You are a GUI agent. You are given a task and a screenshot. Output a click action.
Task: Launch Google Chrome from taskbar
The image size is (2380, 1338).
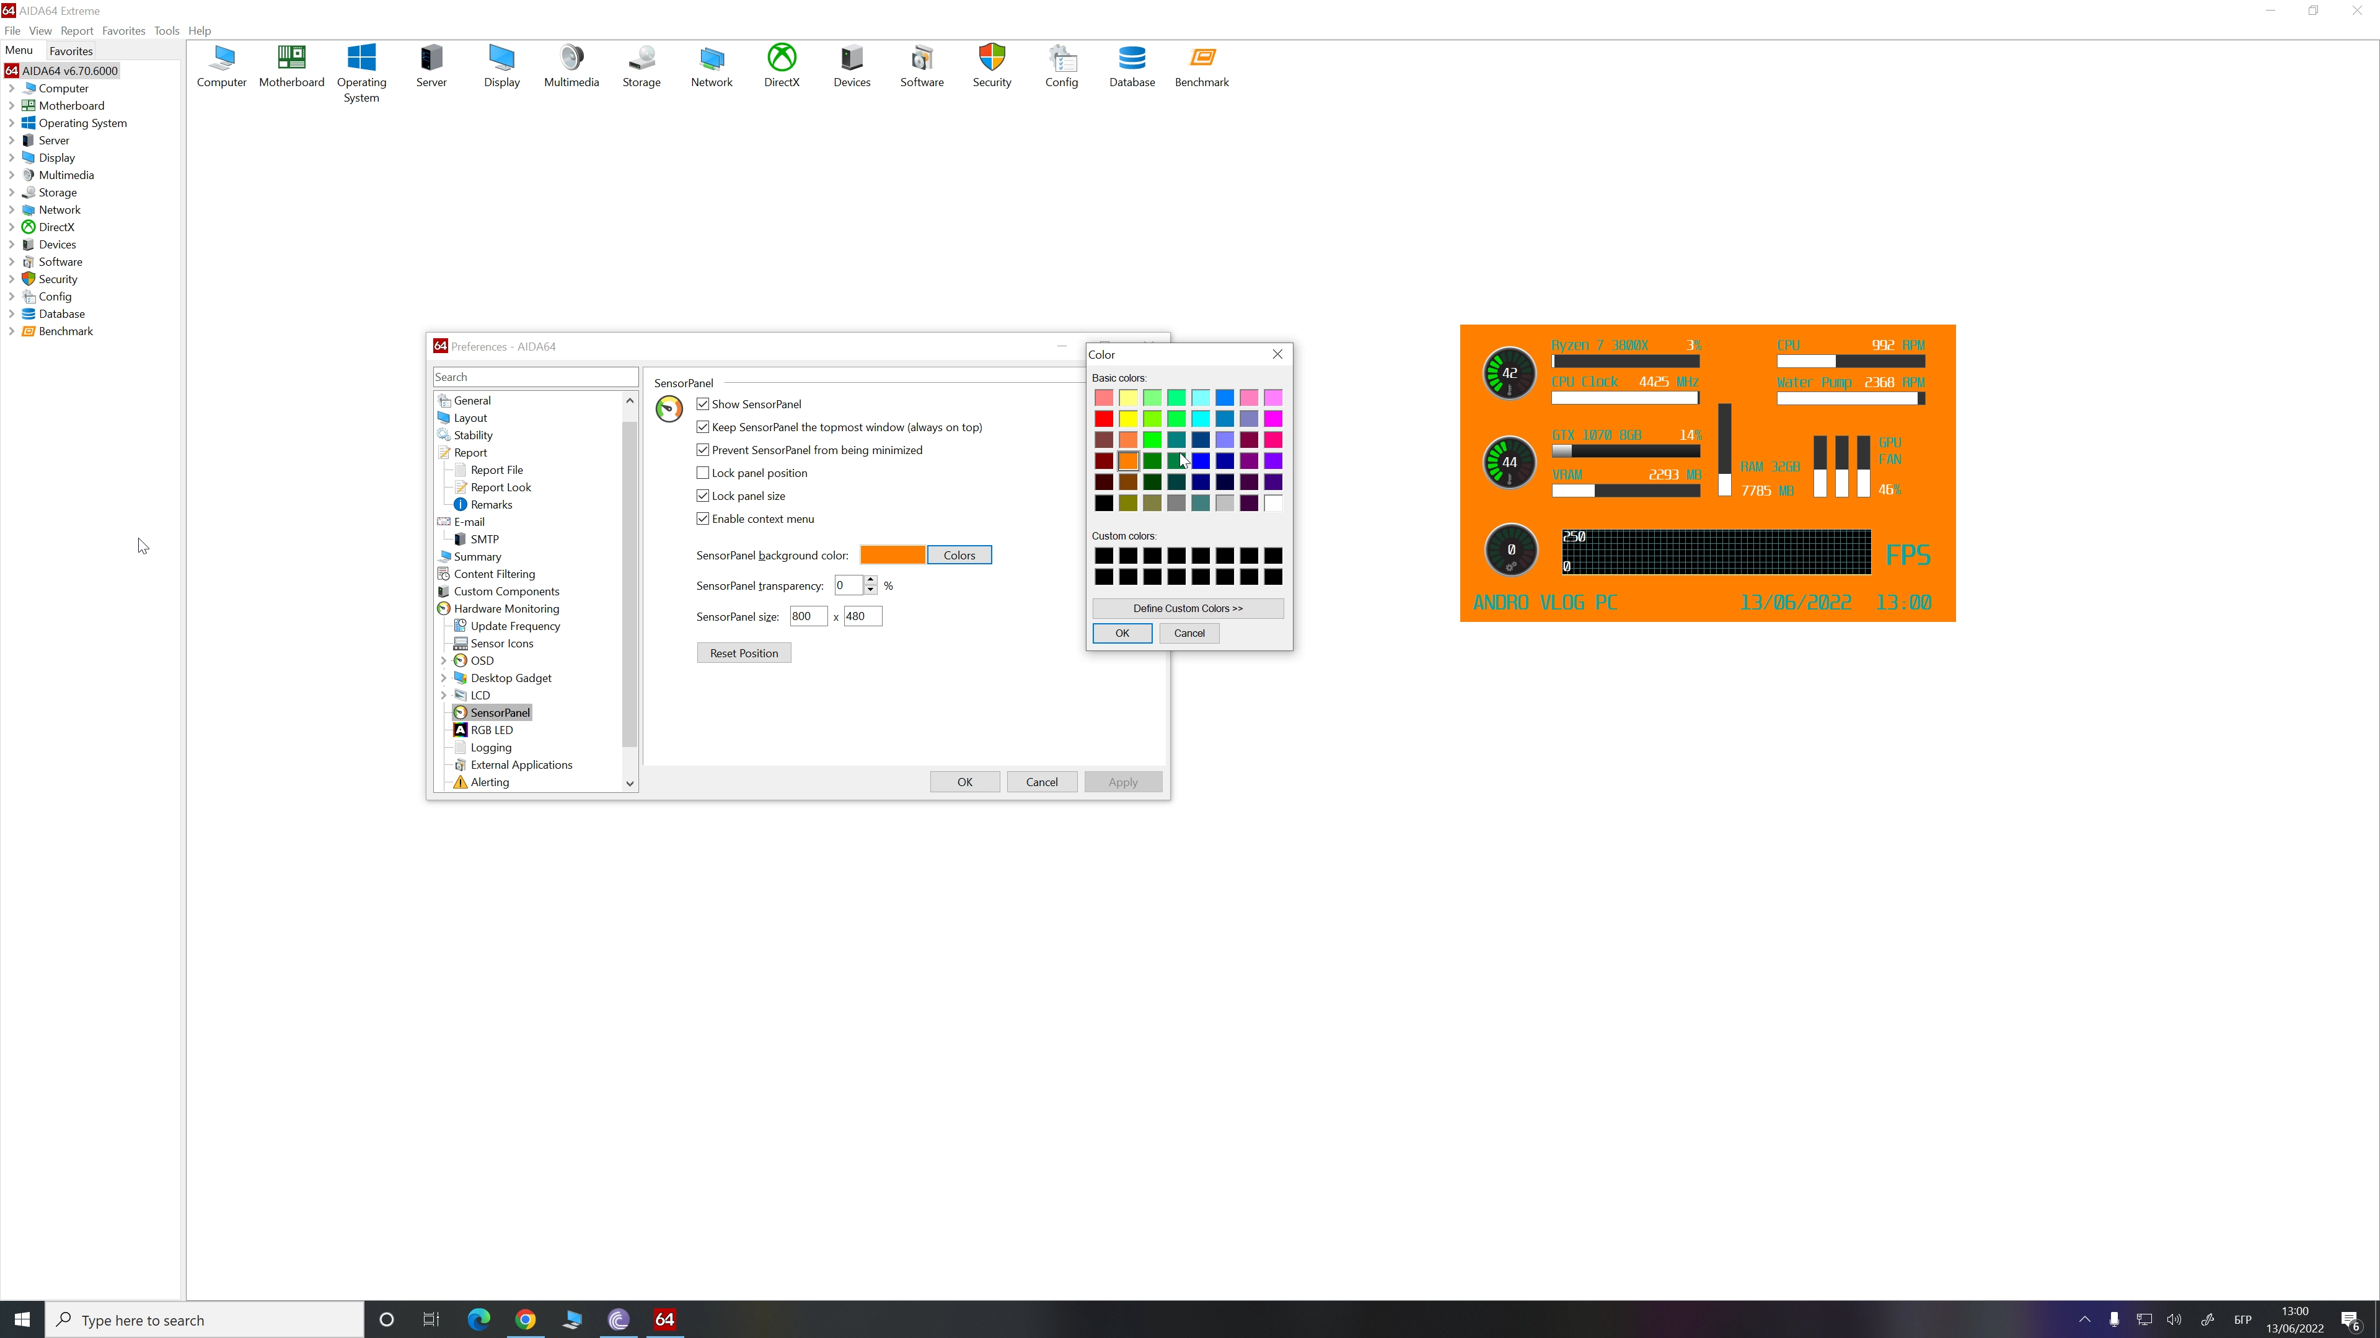tap(525, 1319)
